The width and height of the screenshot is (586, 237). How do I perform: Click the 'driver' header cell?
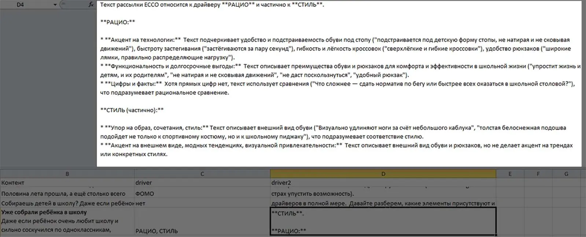point(202,183)
